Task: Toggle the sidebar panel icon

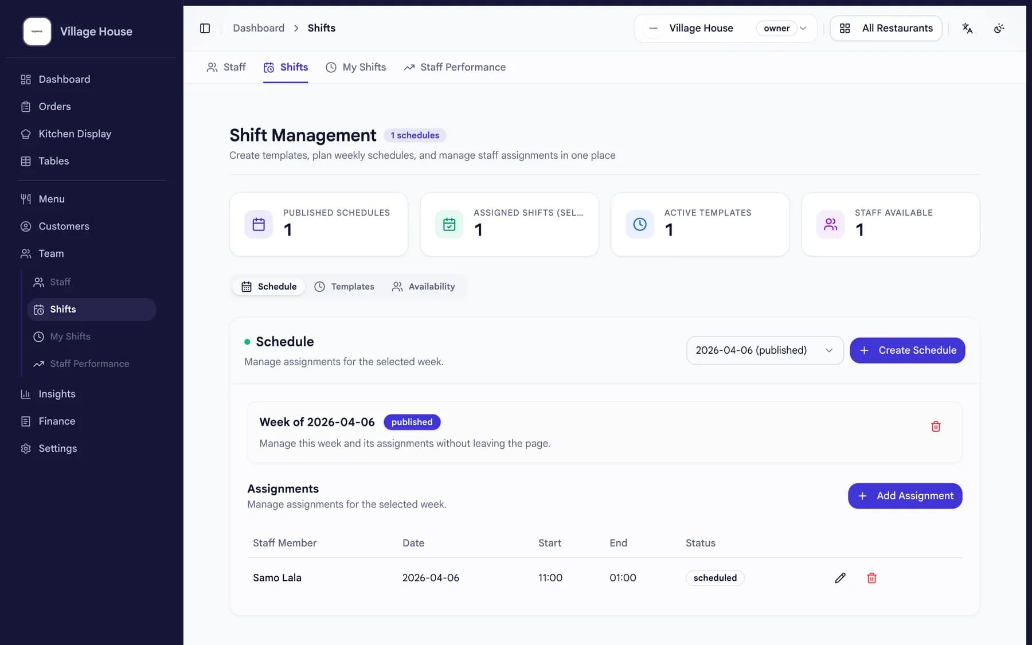Action: [205, 28]
